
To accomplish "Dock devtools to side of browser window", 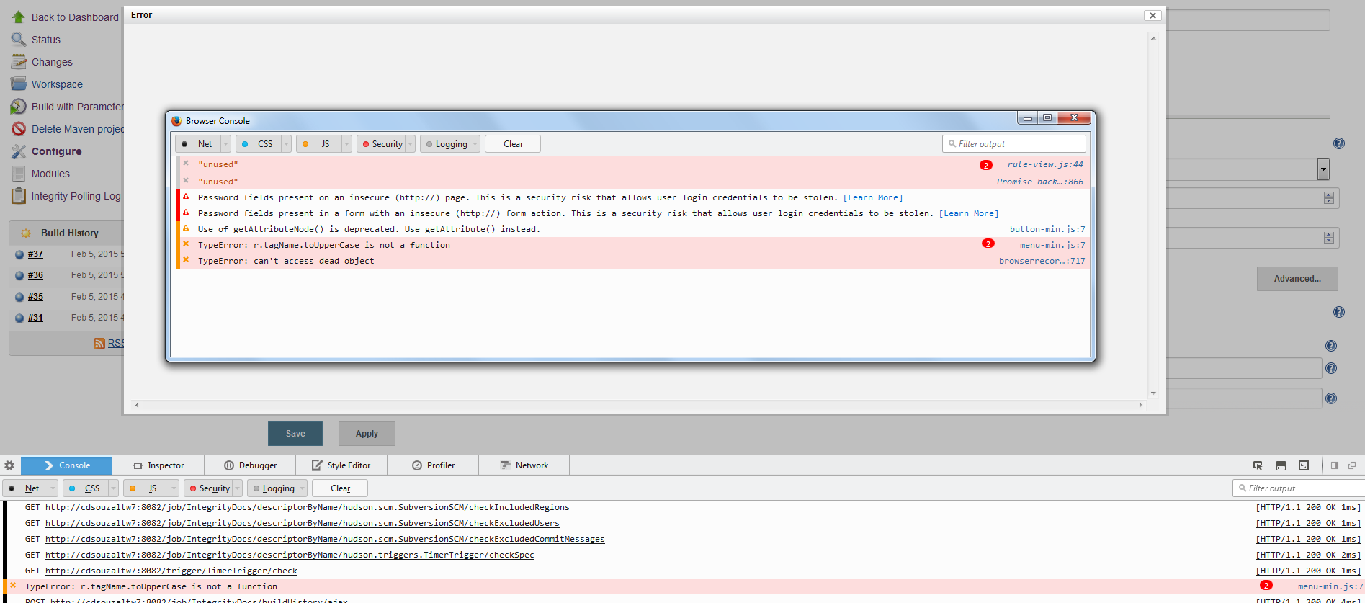I will tap(1334, 465).
